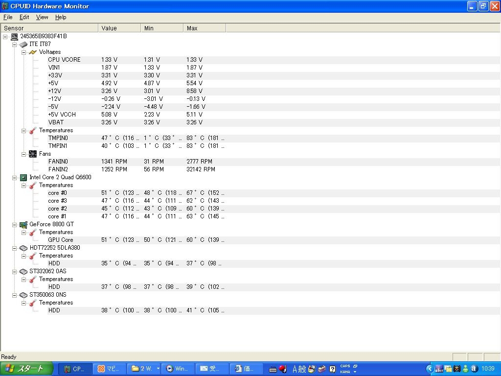Click thermometer icon under ST350063 0NS
Image resolution: width=501 pixels, height=376 pixels.
click(33, 303)
